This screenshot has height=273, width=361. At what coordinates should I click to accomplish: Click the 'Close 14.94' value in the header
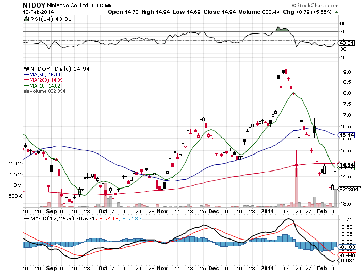click(219, 12)
